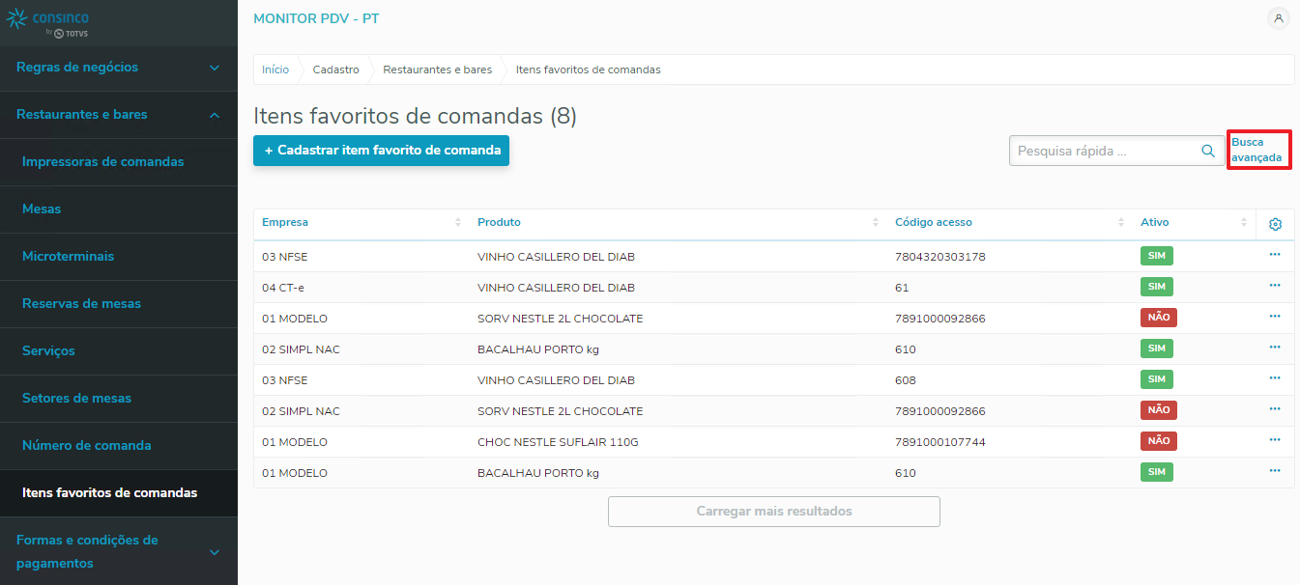The height and width of the screenshot is (585, 1300).
Task: Open Mesas menu item
Action: (119, 209)
